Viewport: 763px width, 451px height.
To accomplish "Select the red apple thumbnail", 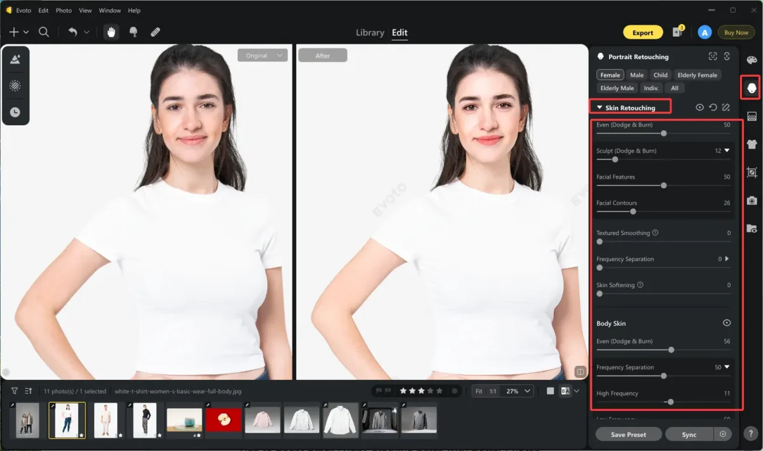I will (224, 420).
